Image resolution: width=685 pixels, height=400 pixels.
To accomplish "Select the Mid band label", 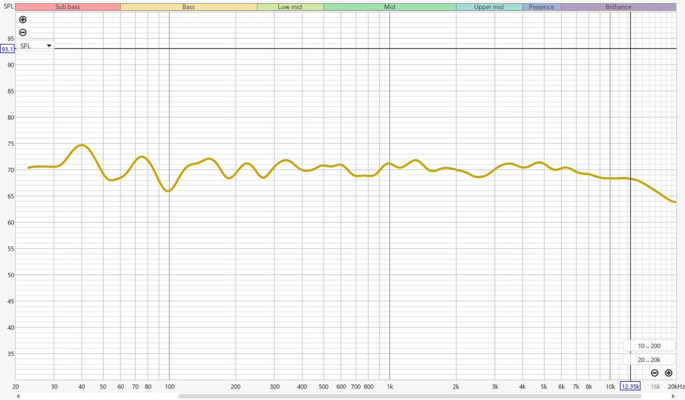I will pos(389,7).
